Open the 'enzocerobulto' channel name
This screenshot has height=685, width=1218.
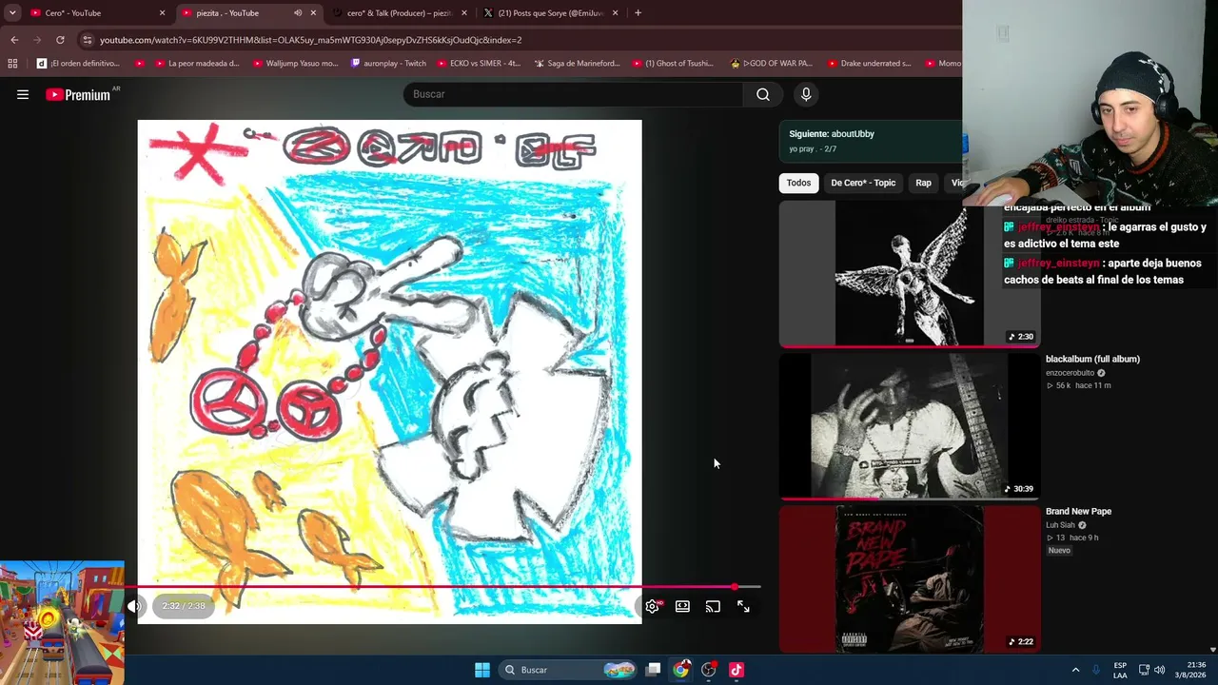(x=1071, y=373)
